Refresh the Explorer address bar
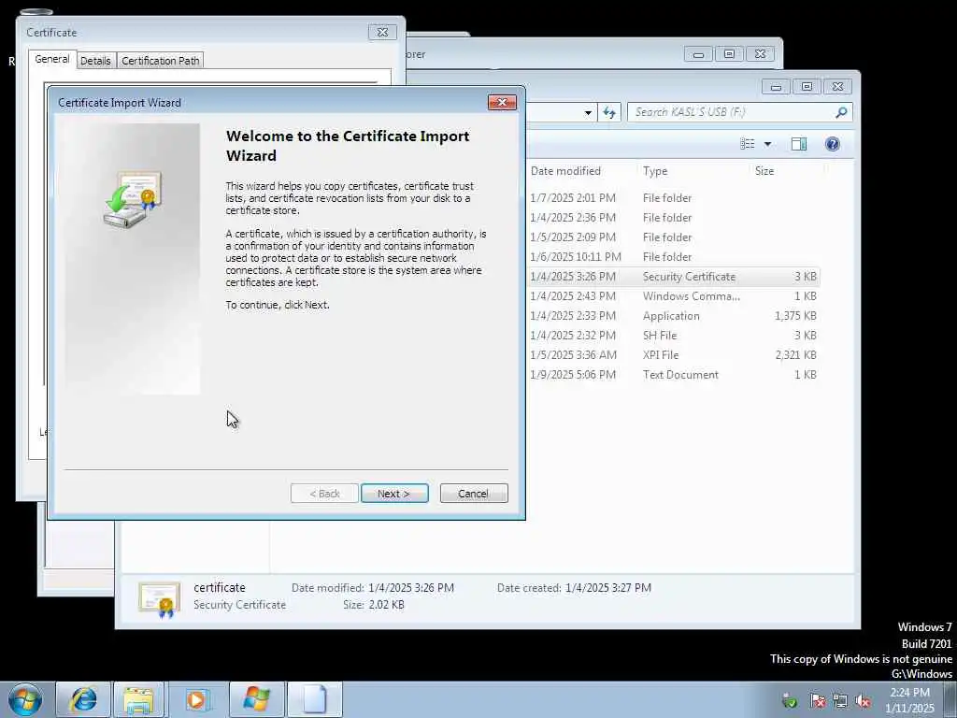Viewport: 957px width, 718px height. pyautogui.click(x=609, y=112)
